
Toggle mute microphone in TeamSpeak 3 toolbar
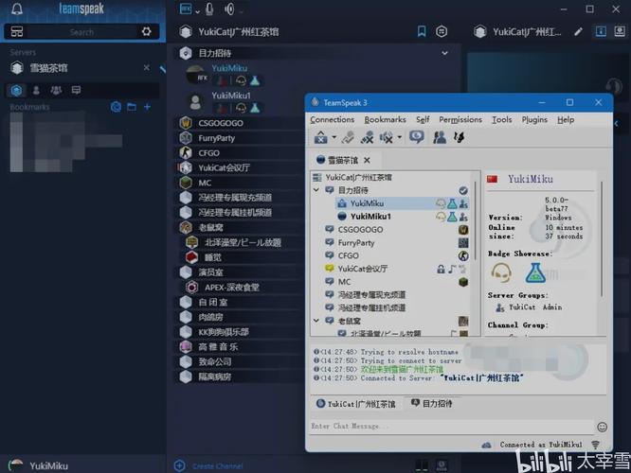(367, 137)
